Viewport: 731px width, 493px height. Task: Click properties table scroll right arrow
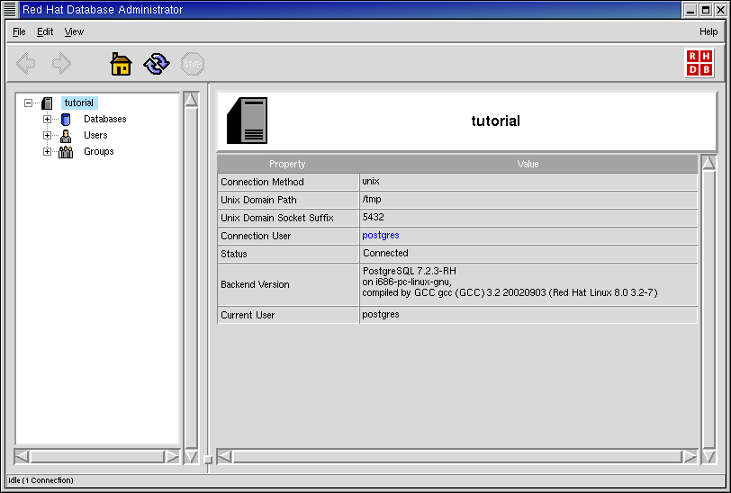click(690, 457)
